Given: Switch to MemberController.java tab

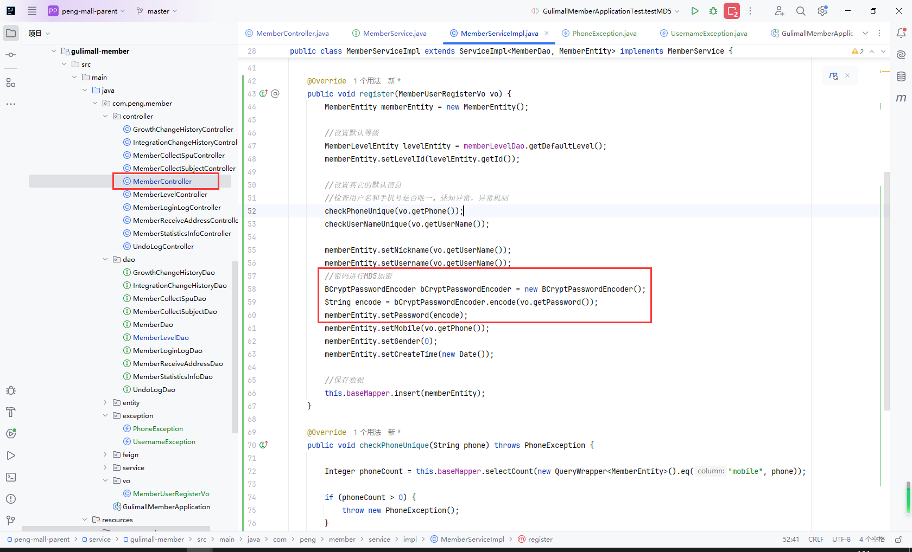Looking at the screenshot, I should tap(287, 33).
